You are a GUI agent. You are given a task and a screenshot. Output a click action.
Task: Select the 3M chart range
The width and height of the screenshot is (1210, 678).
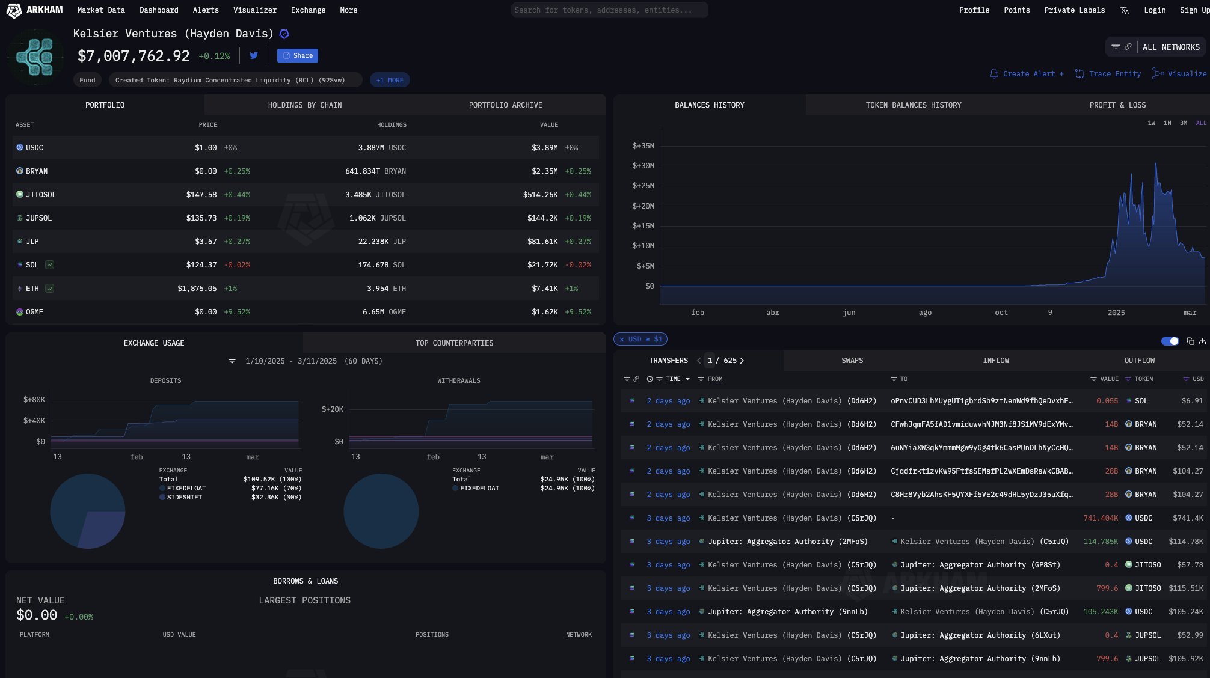[x=1184, y=123]
